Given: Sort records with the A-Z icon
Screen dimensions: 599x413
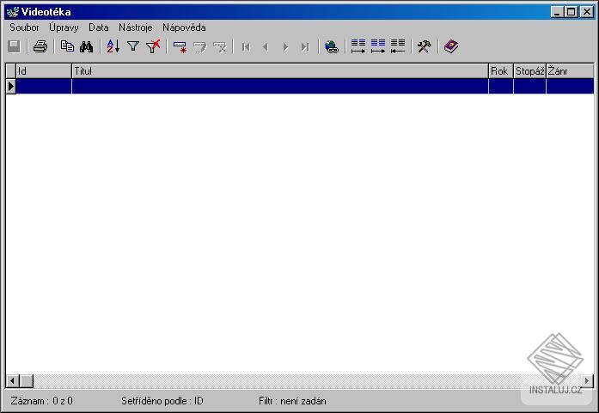Looking at the screenshot, I should [113, 46].
